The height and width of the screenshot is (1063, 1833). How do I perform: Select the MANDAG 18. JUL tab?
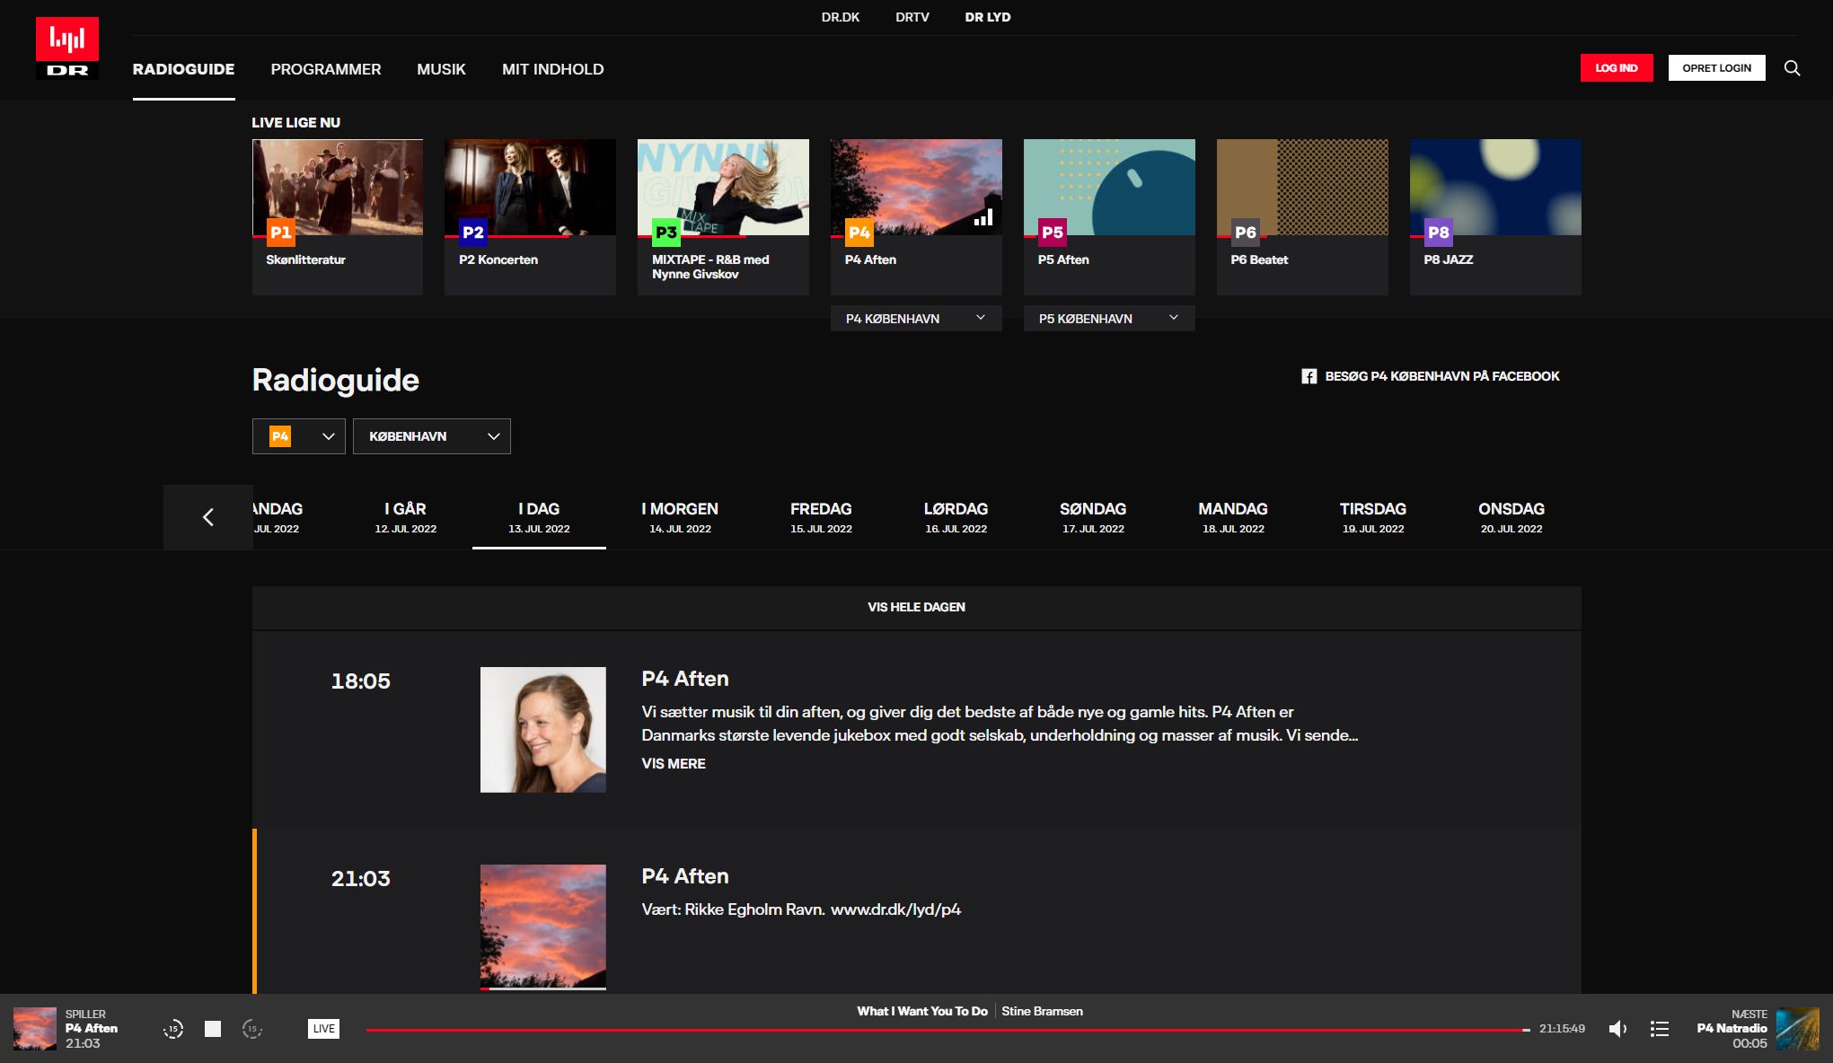pyautogui.click(x=1233, y=517)
